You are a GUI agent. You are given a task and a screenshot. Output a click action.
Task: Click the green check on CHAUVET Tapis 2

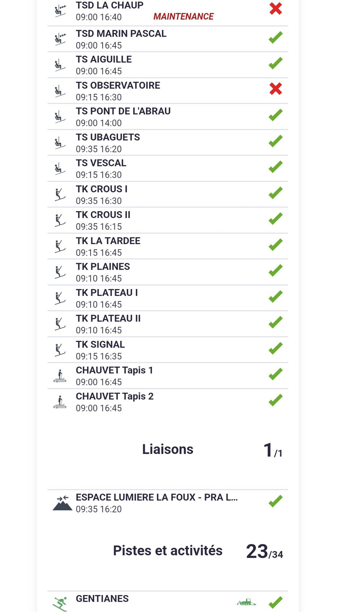[275, 400]
